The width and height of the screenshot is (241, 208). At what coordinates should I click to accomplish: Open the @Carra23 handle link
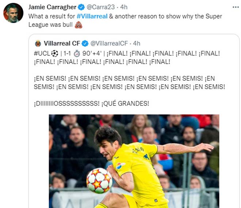pyautogui.click(x=101, y=7)
